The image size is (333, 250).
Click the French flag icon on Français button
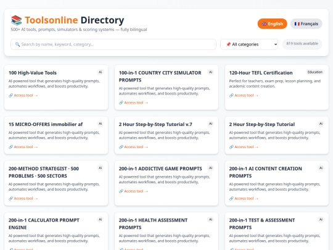pos(297,24)
